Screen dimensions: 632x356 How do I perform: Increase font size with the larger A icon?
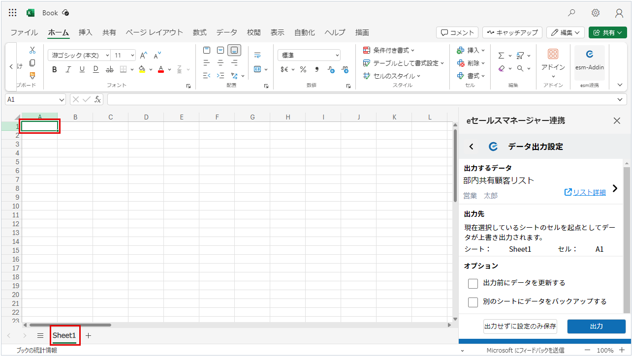pos(144,56)
